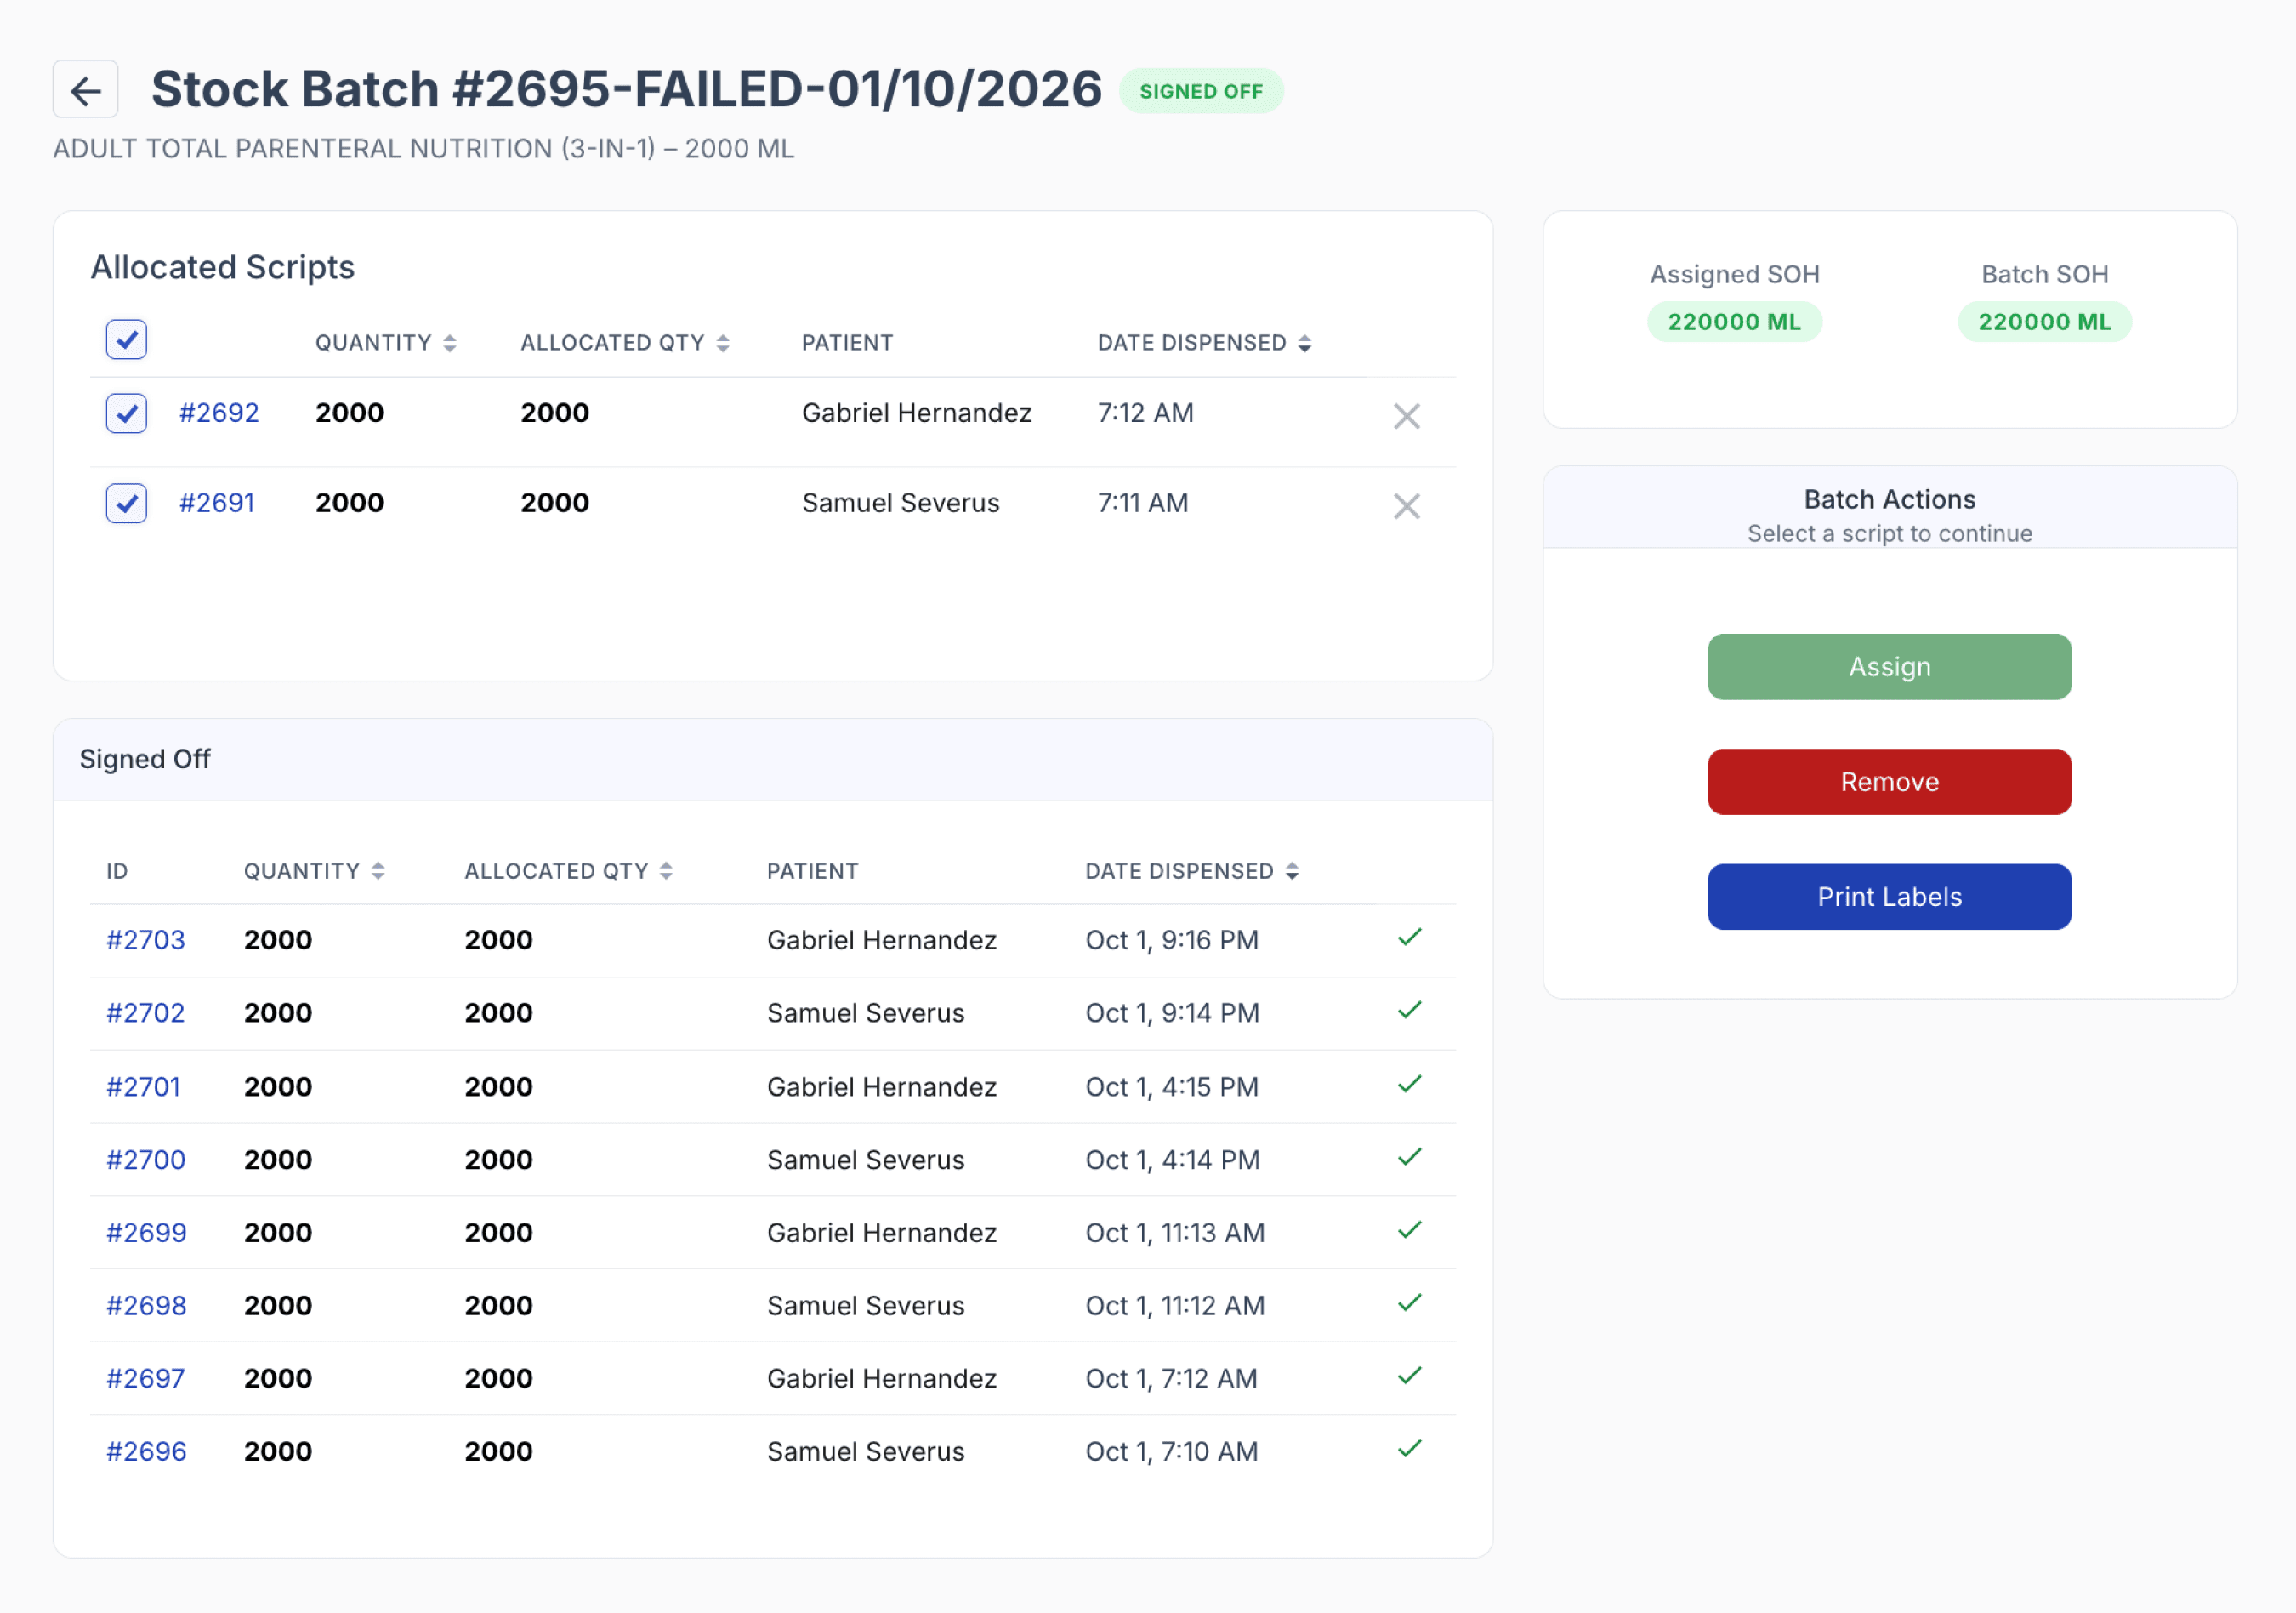Open signed off script #2698
The image size is (2296, 1613).
coord(147,1307)
